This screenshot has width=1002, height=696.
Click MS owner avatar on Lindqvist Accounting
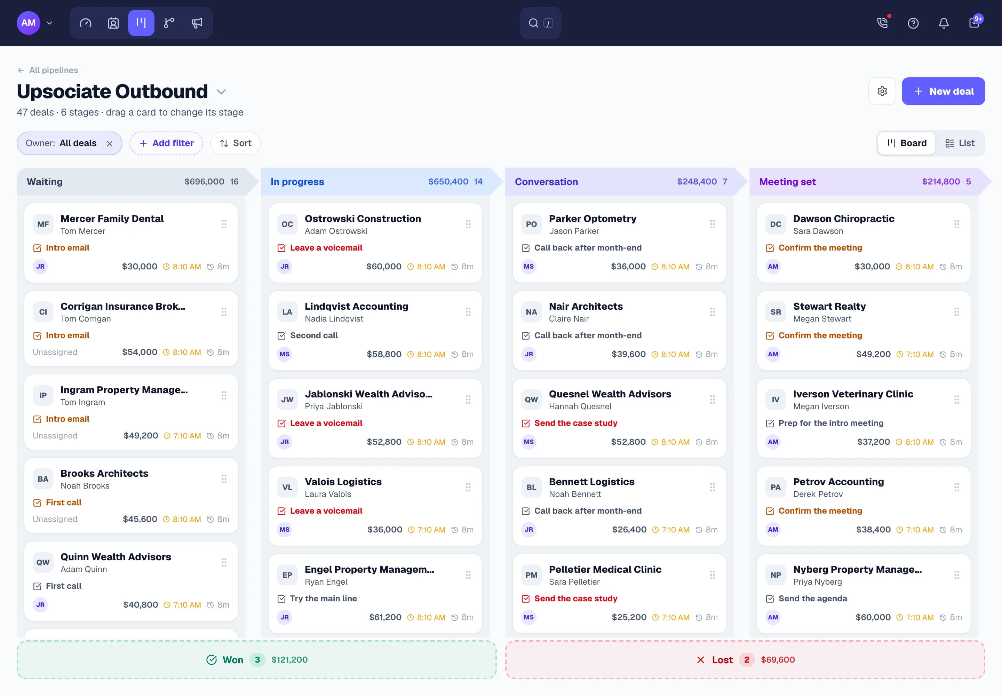[285, 354]
